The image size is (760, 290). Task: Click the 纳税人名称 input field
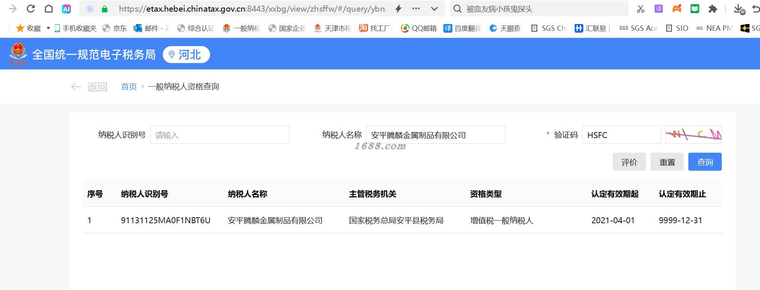(436, 135)
